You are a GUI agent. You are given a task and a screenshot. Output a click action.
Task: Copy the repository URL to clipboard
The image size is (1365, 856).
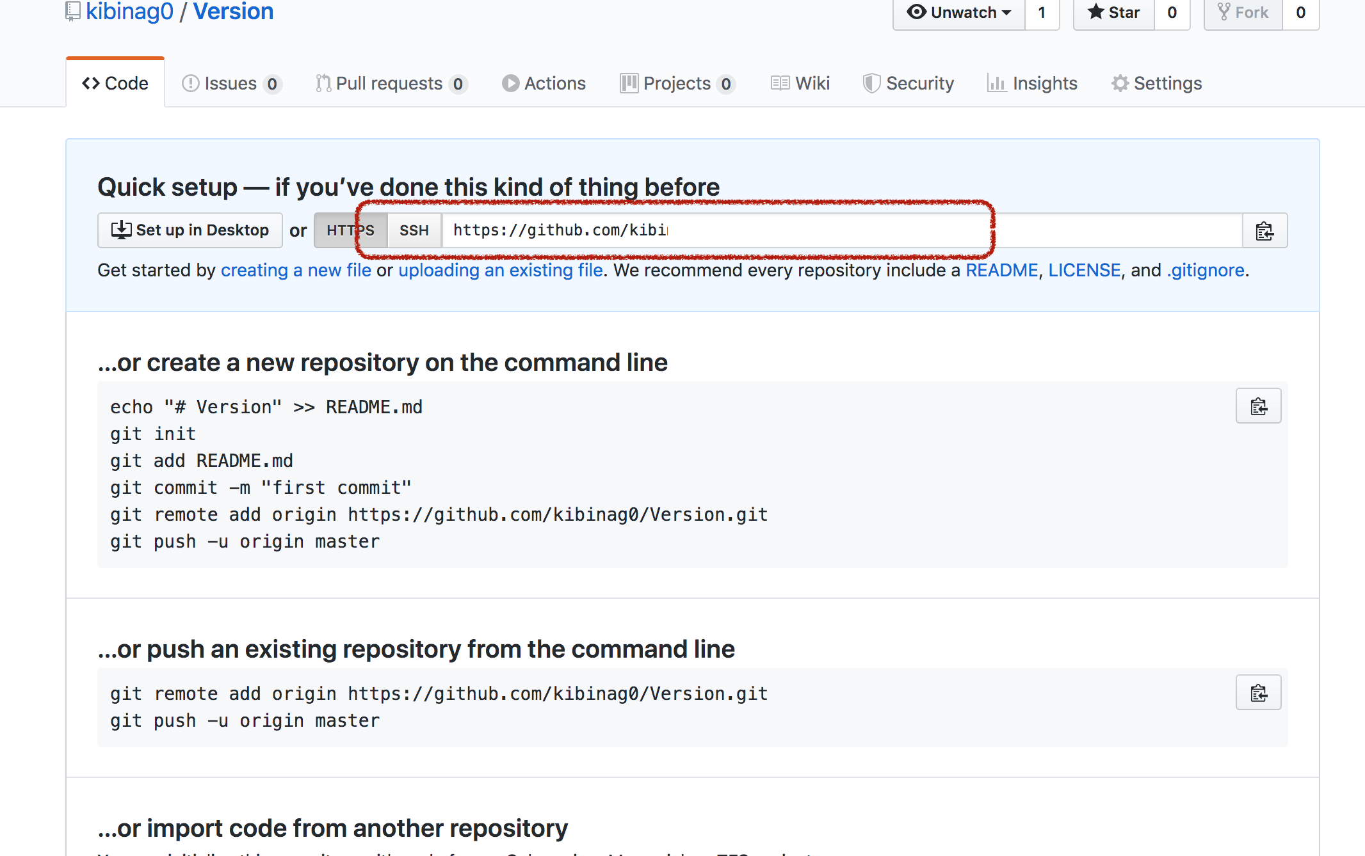(1264, 230)
